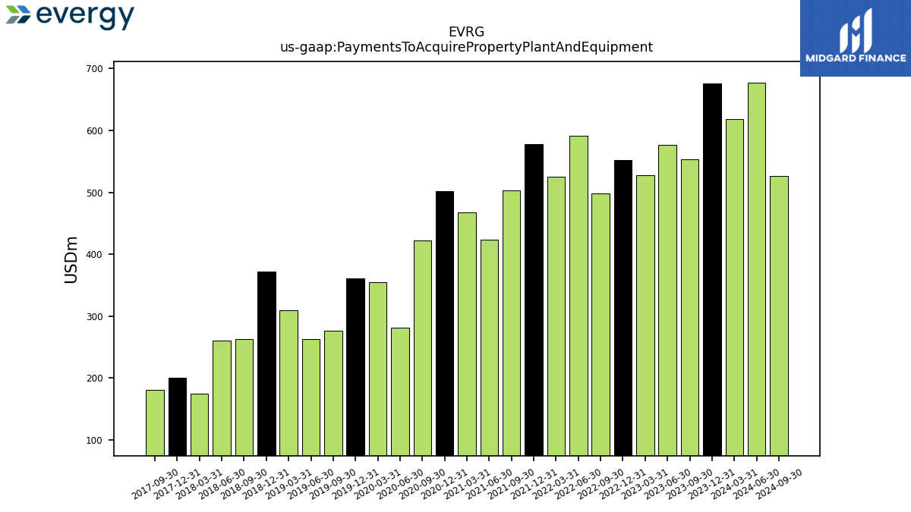Click the 200 y-axis tick label
This screenshot has height=512, width=911.
pos(96,378)
